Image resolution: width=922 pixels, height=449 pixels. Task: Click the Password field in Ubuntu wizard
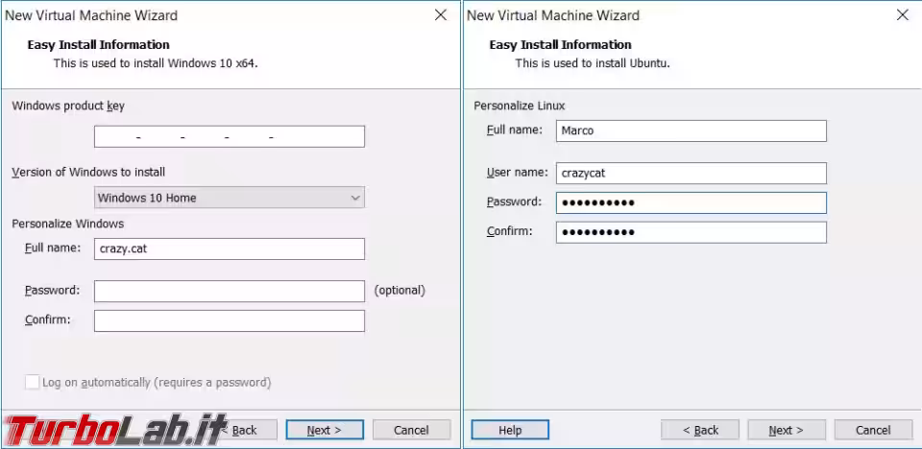pyautogui.click(x=691, y=202)
